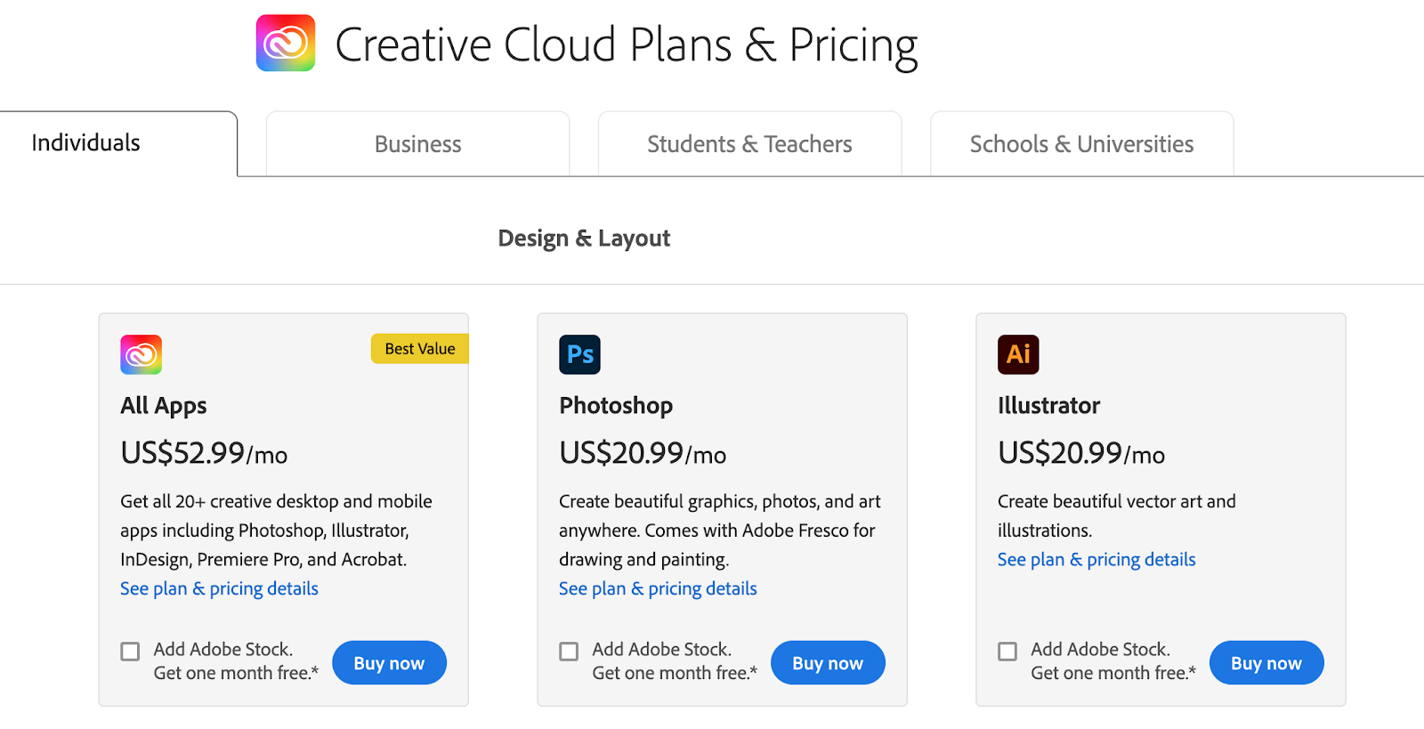Switch to the Business tab
This screenshot has width=1424, height=729.
click(x=417, y=144)
